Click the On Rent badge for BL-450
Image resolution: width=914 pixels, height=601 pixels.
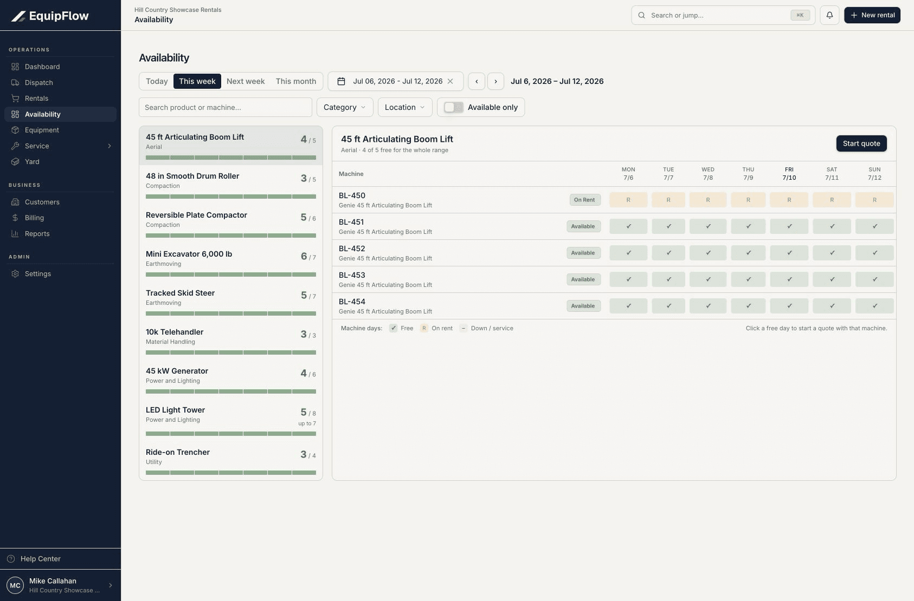584,200
